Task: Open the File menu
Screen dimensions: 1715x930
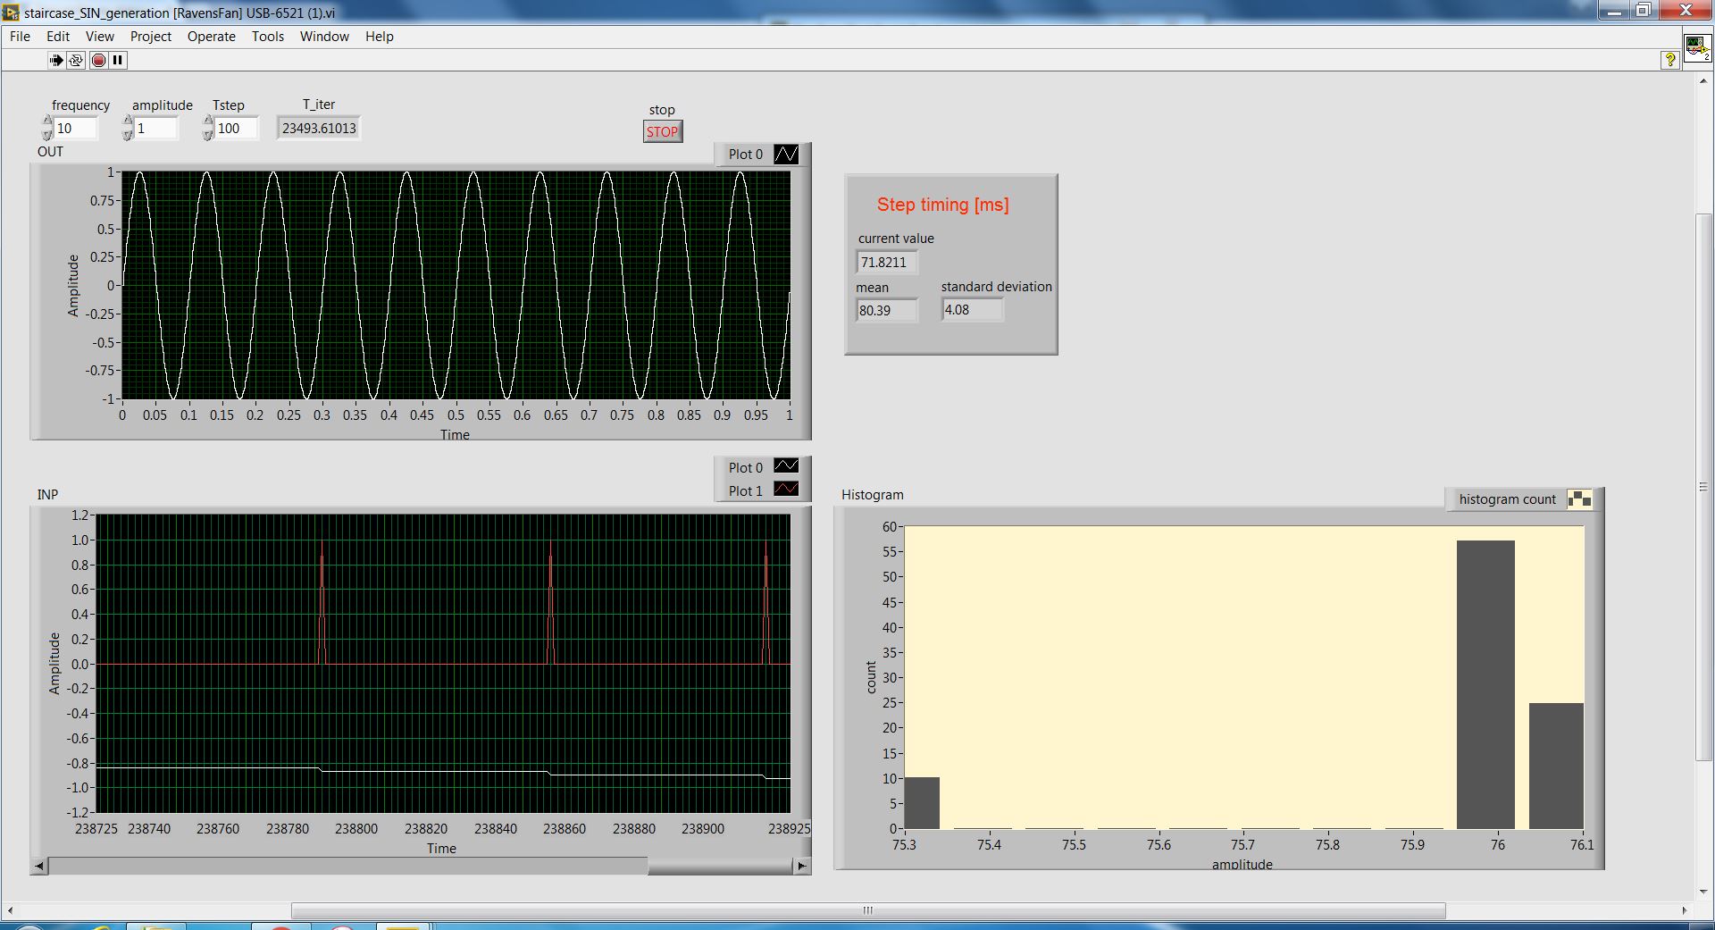Action: (20, 37)
